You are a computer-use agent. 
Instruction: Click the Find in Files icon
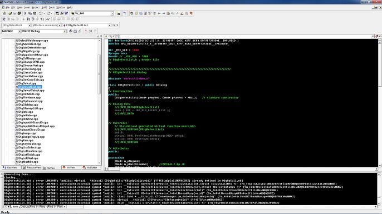click(x=72, y=13)
